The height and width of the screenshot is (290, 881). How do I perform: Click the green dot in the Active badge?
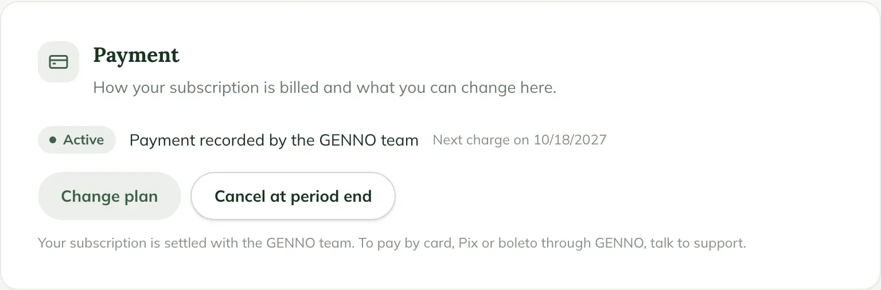[x=53, y=140]
